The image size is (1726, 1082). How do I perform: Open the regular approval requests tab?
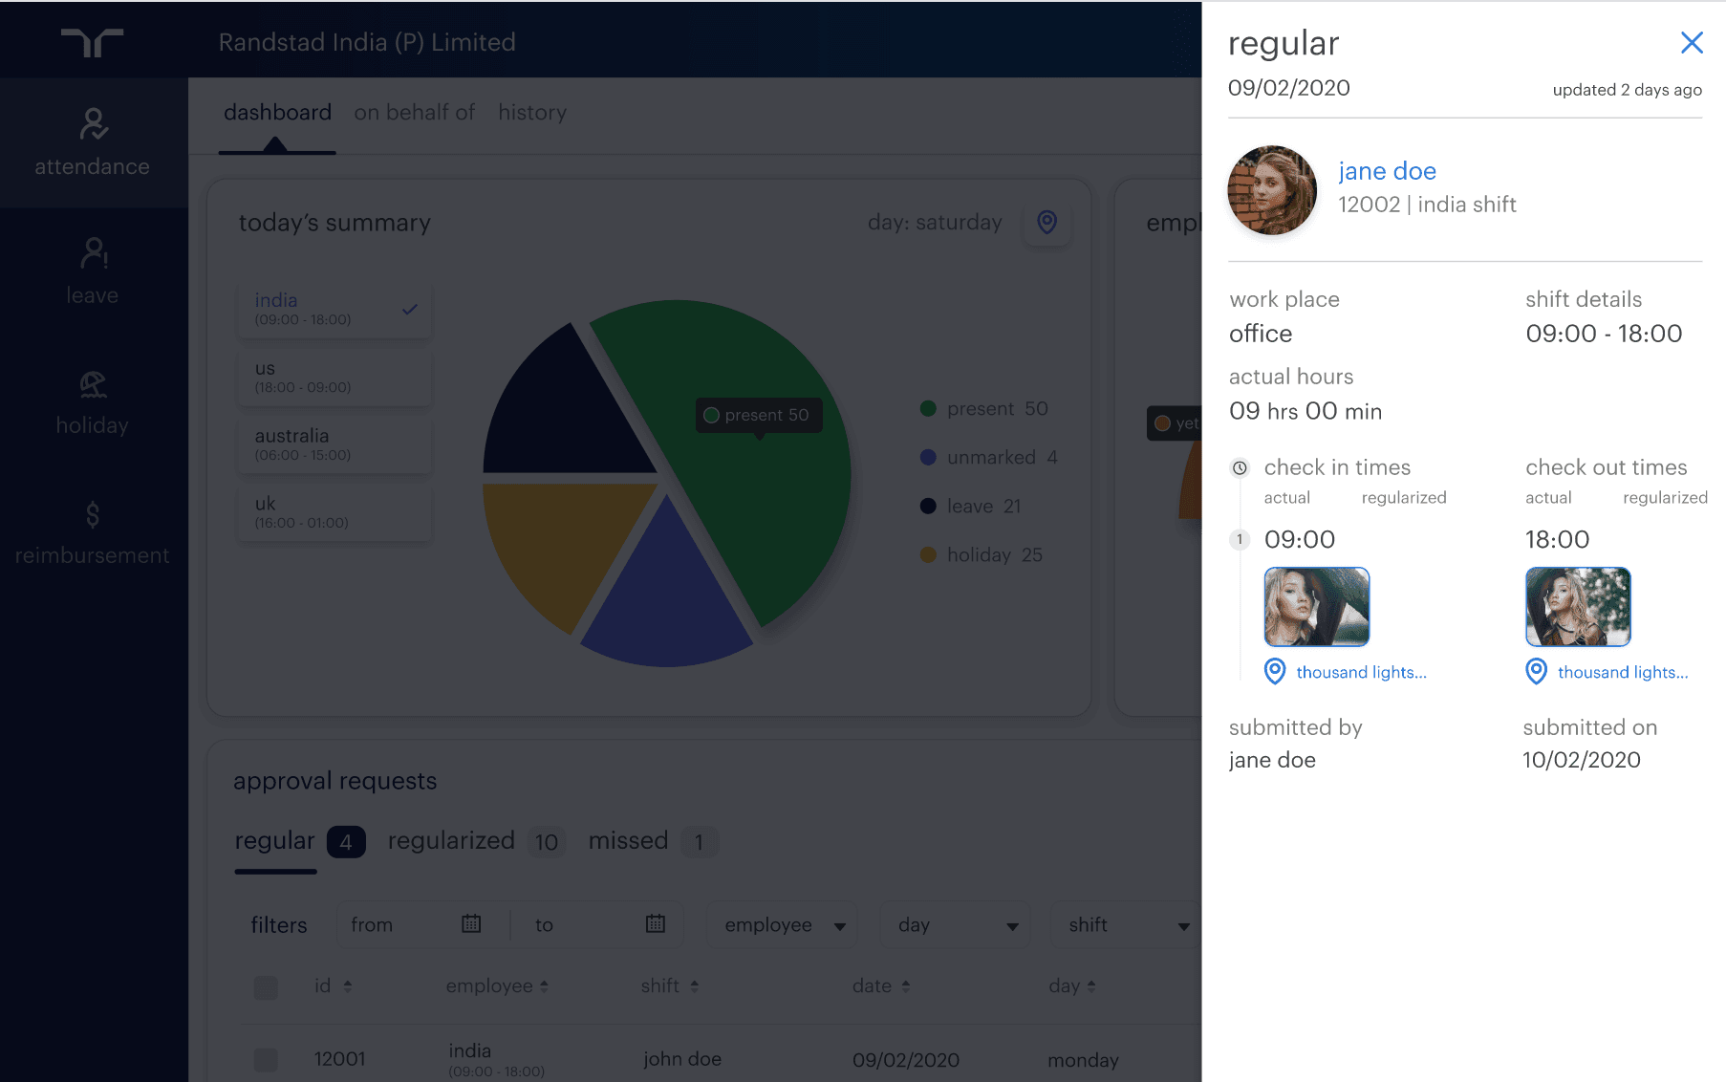pyautogui.click(x=299, y=841)
